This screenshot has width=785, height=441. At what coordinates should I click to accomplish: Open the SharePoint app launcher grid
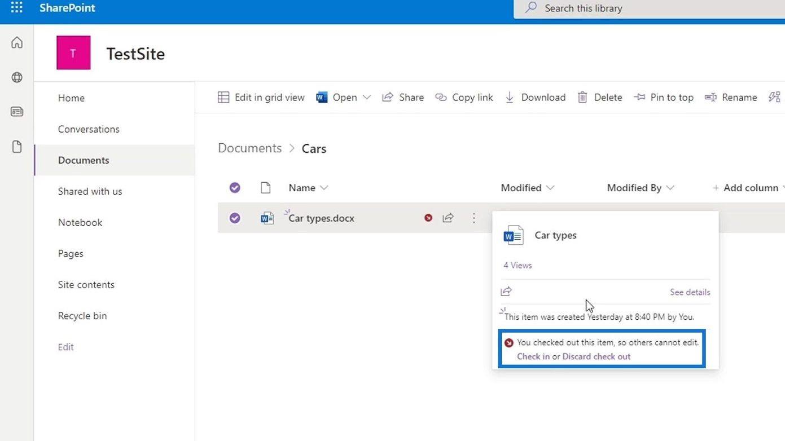click(x=17, y=8)
